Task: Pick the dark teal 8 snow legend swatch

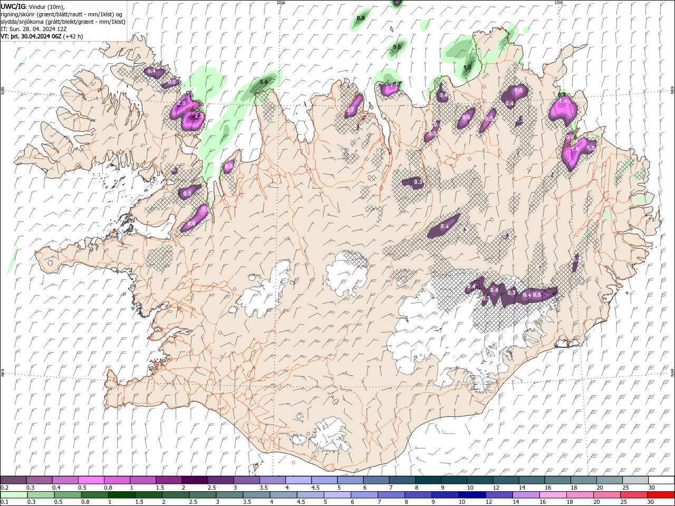Action: [x=428, y=480]
